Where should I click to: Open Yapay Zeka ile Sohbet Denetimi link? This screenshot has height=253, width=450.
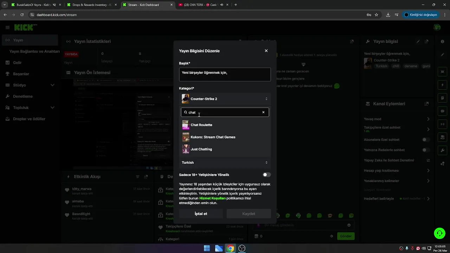(x=428, y=160)
